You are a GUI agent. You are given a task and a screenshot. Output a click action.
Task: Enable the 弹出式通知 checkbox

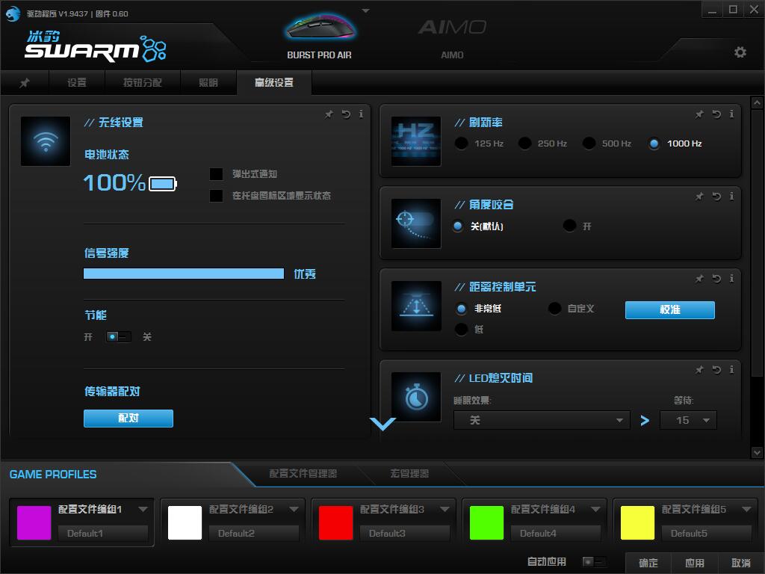(217, 174)
